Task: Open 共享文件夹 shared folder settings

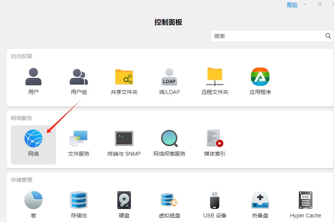Action: point(124,81)
